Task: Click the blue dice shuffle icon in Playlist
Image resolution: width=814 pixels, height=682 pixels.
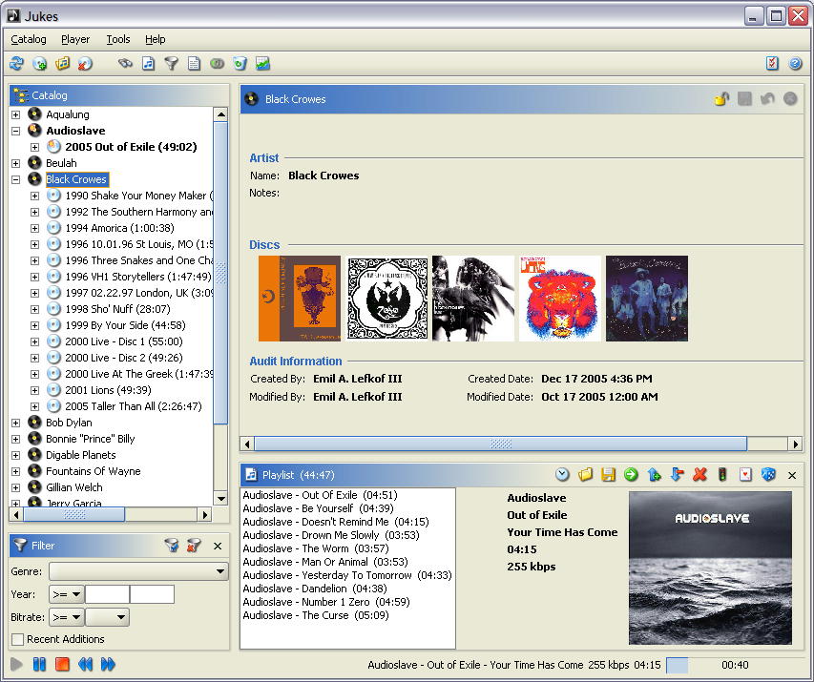Action: click(x=768, y=474)
